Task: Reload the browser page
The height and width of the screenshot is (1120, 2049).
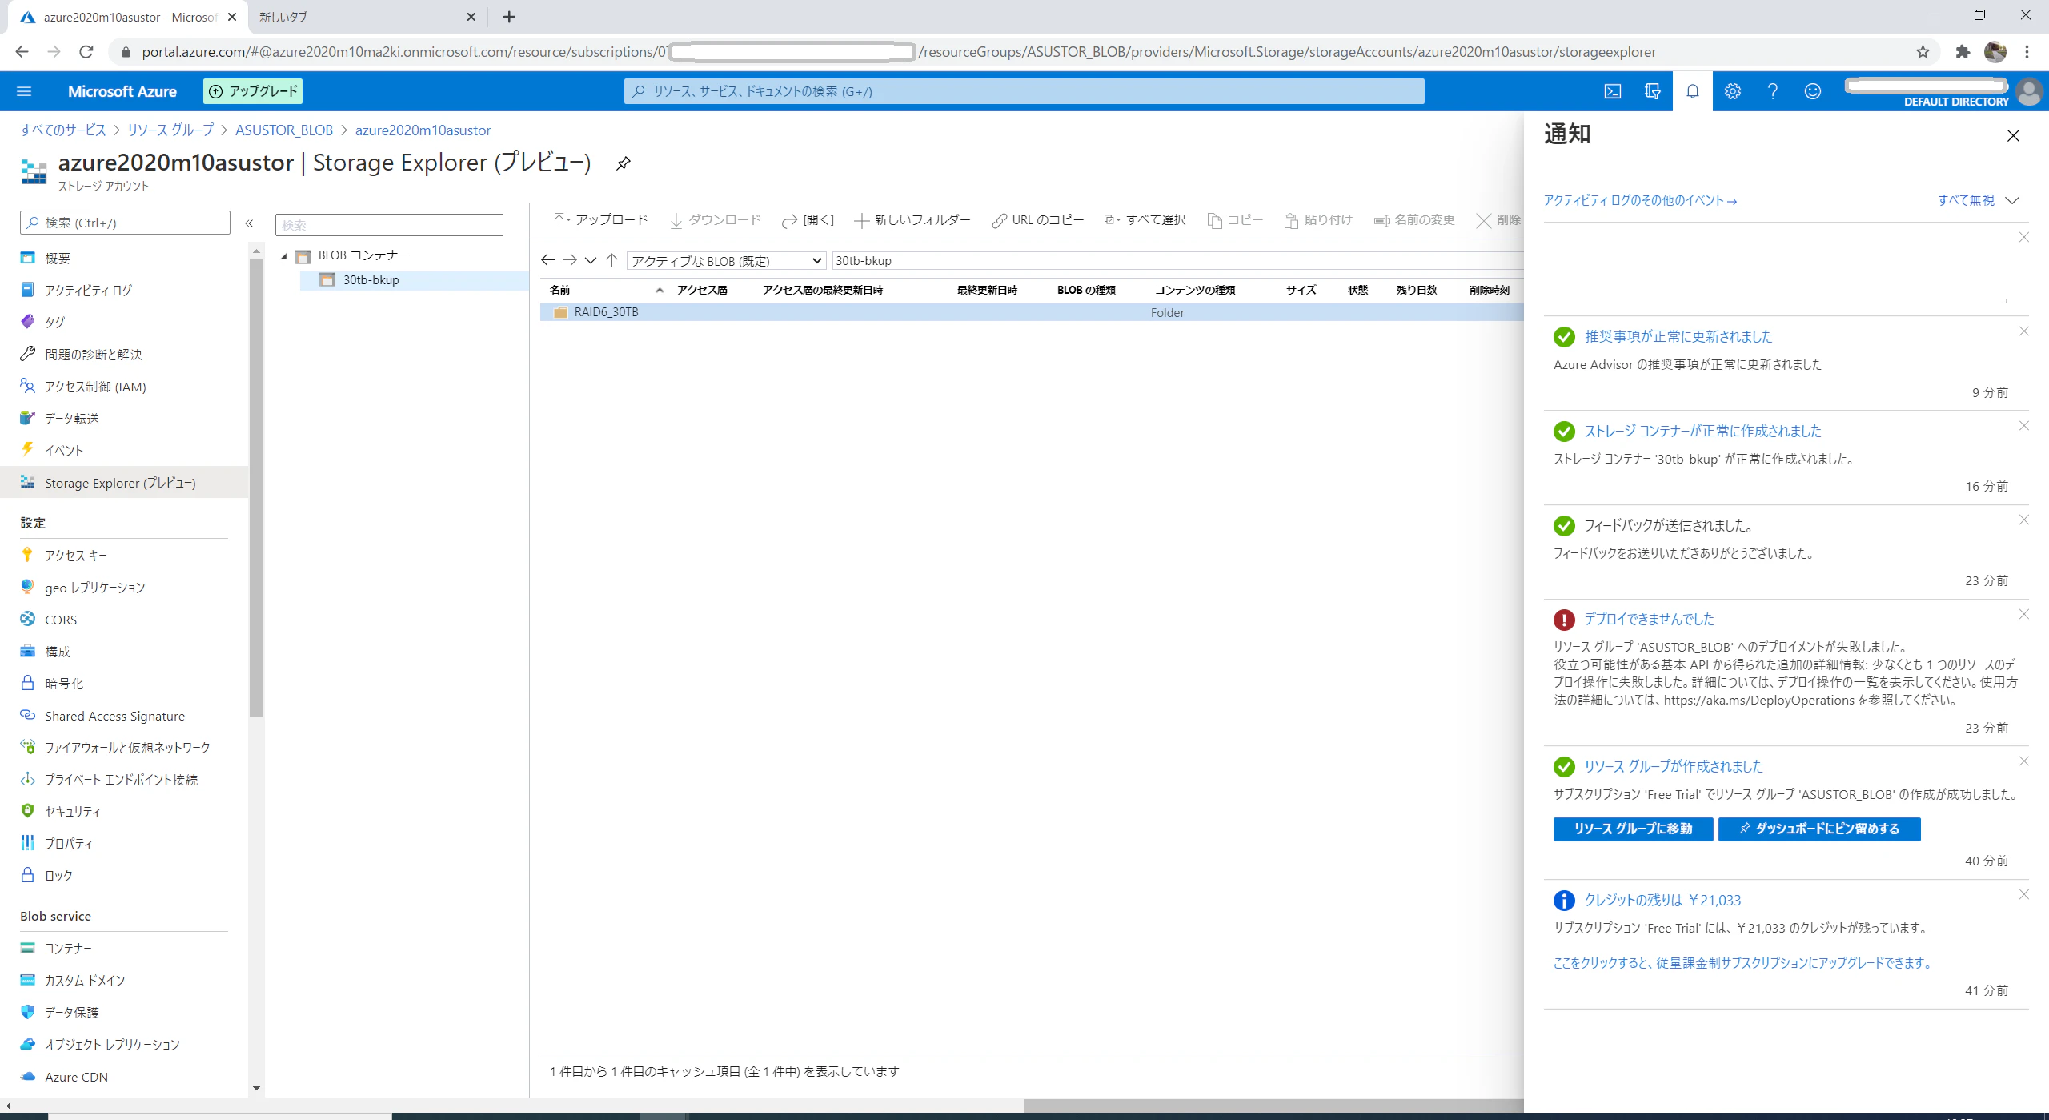Action: click(x=86, y=52)
